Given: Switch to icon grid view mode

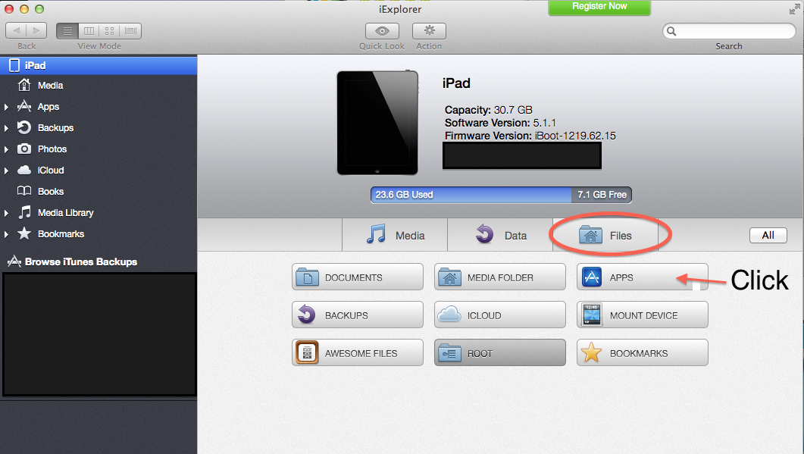Looking at the screenshot, I should coord(109,31).
